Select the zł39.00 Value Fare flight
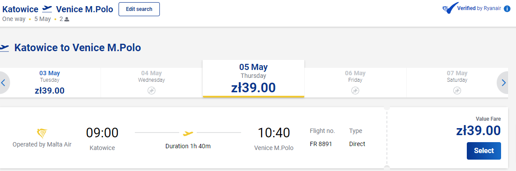 [x=484, y=151]
